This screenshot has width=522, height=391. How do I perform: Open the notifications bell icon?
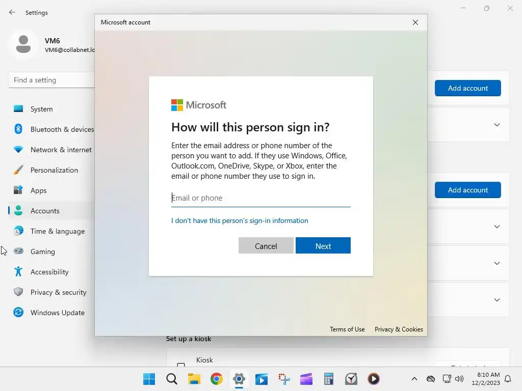[x=508, y=379]
